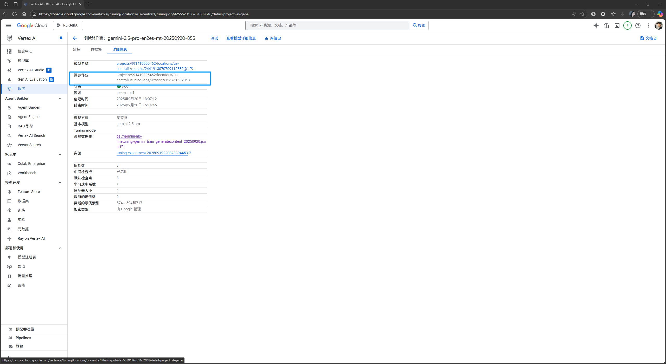Open the RL-GenAI project picker
This screenshot has height=364, width=666.
click(x=68, y=25)
